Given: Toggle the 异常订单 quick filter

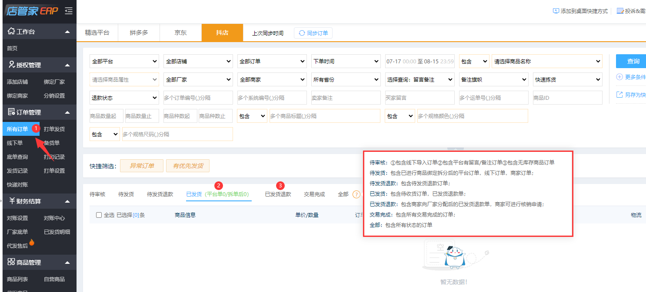Looking at the screenshot, I should [x=142, y=166].
